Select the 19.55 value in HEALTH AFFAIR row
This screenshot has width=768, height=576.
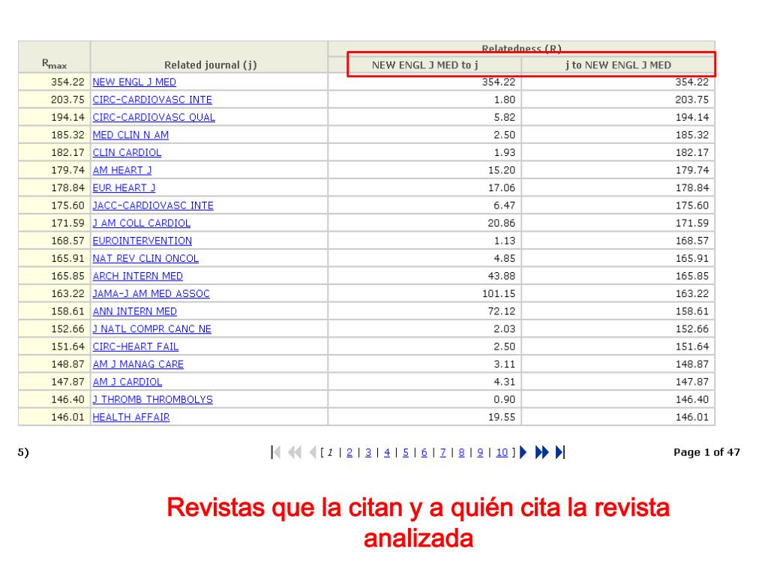[502, 417]
